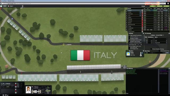Click the Chat Window scrollbar
This screenshot has height=96, width=170.
click(159, 81)
